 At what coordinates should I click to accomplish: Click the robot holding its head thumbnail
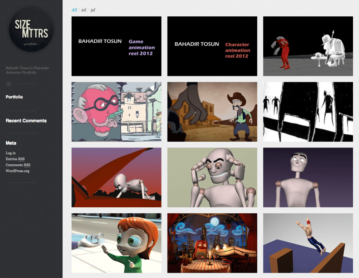[x=212, y=177]
